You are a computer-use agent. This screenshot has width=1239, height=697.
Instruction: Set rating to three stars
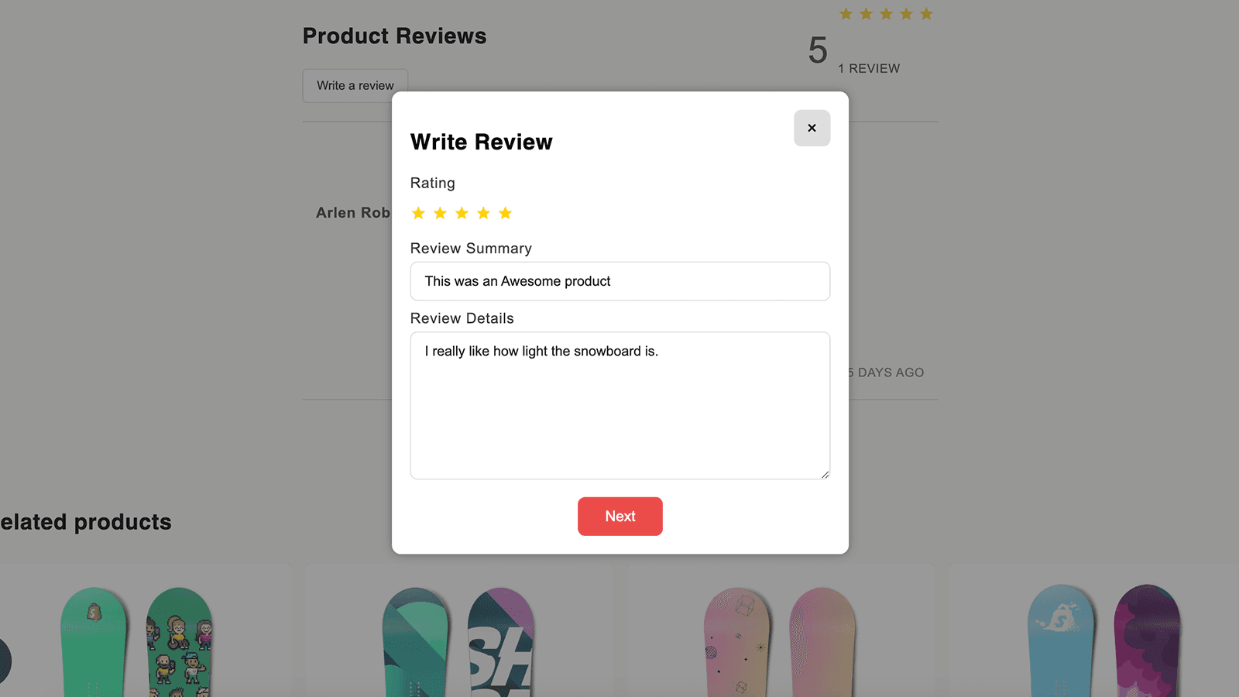[462, 213]
